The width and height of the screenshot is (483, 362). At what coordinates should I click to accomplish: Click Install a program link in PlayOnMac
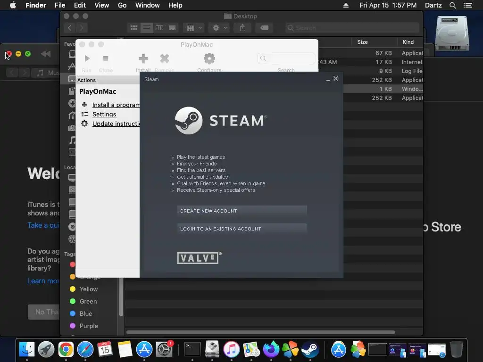[116, 105]
